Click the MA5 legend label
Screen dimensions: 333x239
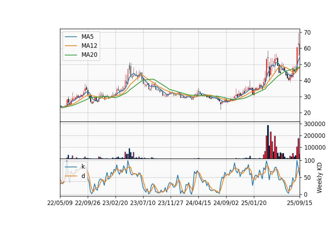[x=87, y=37]
